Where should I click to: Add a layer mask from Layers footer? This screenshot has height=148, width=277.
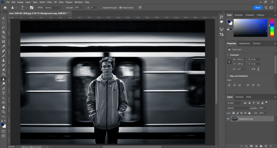(x=251, y=146)
